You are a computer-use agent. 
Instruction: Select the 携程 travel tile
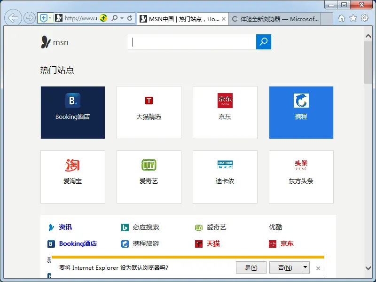click(301, 112)
